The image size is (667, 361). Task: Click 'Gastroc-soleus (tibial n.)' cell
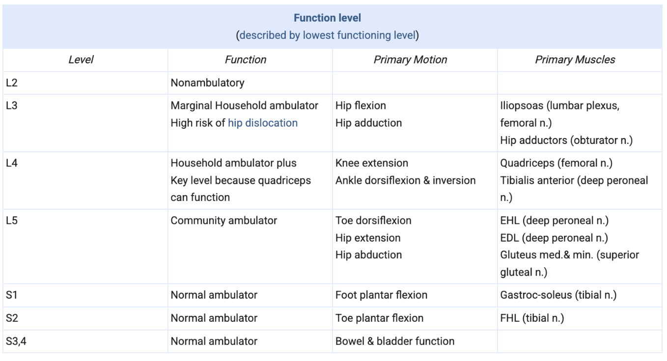coord(558,295)
